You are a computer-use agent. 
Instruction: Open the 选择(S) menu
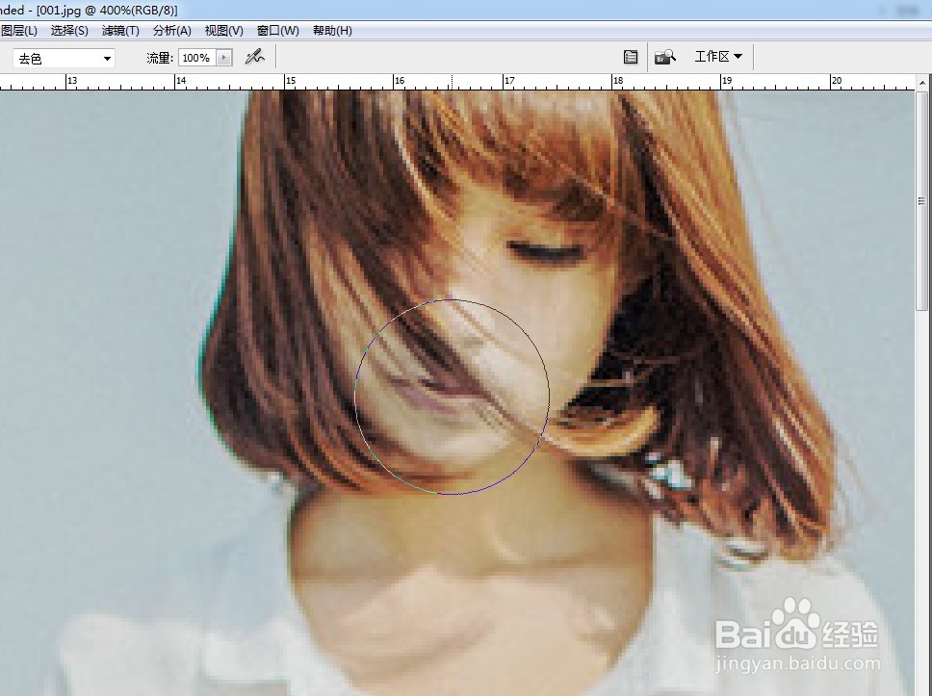point(69,30)
